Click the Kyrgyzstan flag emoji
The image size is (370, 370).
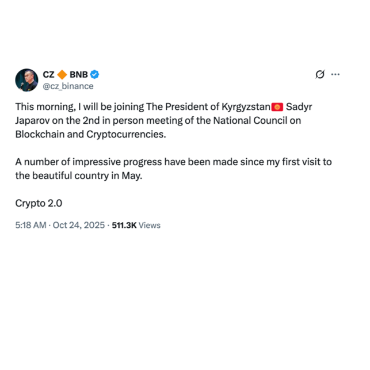277,108
